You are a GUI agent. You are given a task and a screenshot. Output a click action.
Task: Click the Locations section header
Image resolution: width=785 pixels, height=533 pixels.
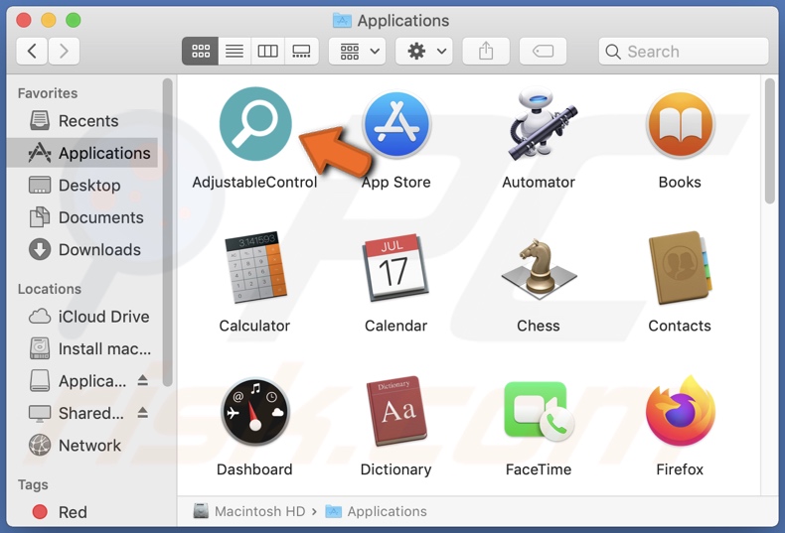pyautogui.click(x=49, y=289)
